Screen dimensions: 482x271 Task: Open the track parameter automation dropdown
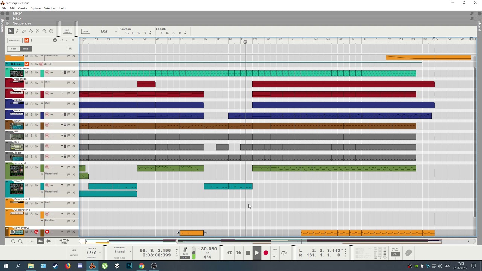pos(63,40)
